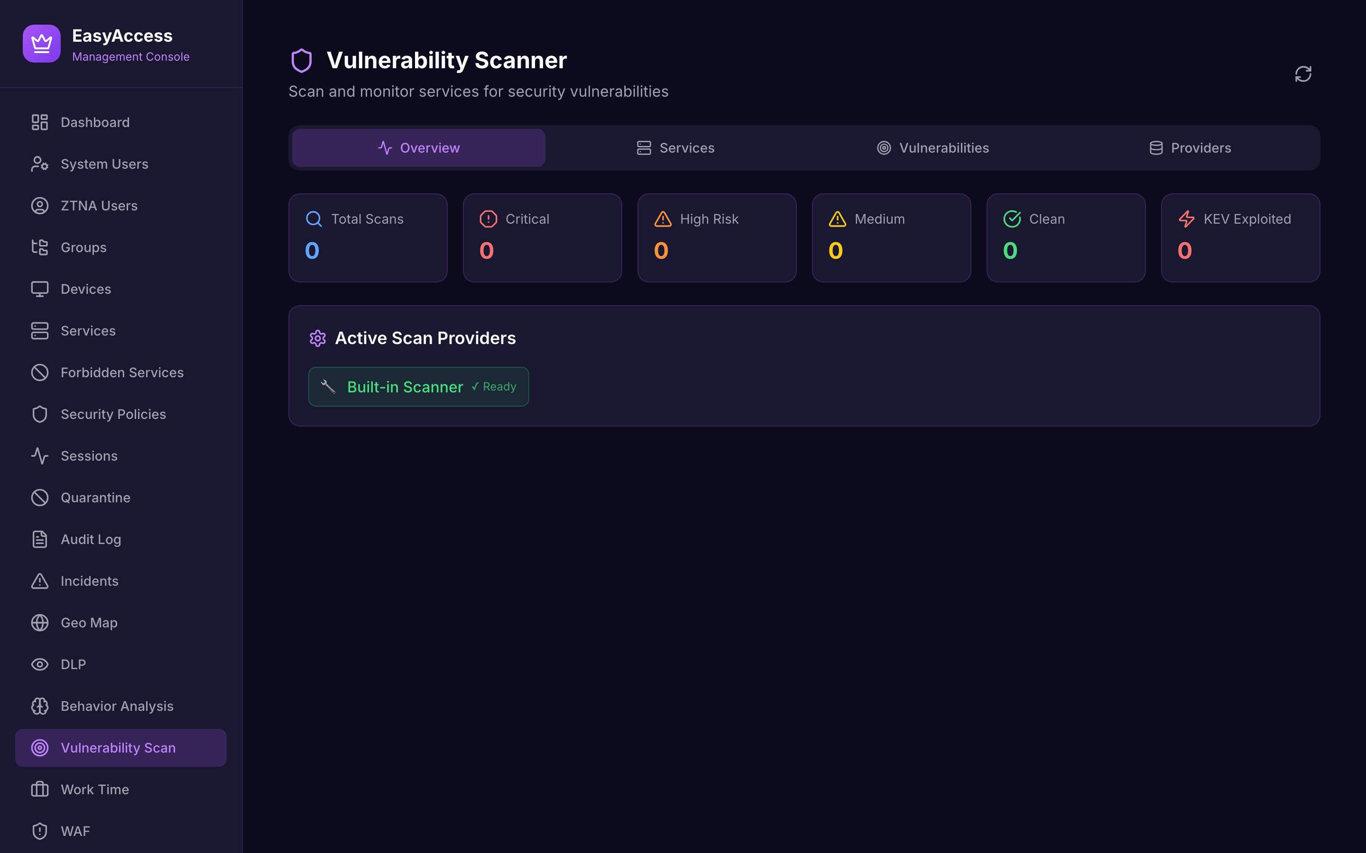Image resolution: width=1366 pixels, height=853 pixels.
Task: Select the System Users icon
Action: (x=39, y=163)
